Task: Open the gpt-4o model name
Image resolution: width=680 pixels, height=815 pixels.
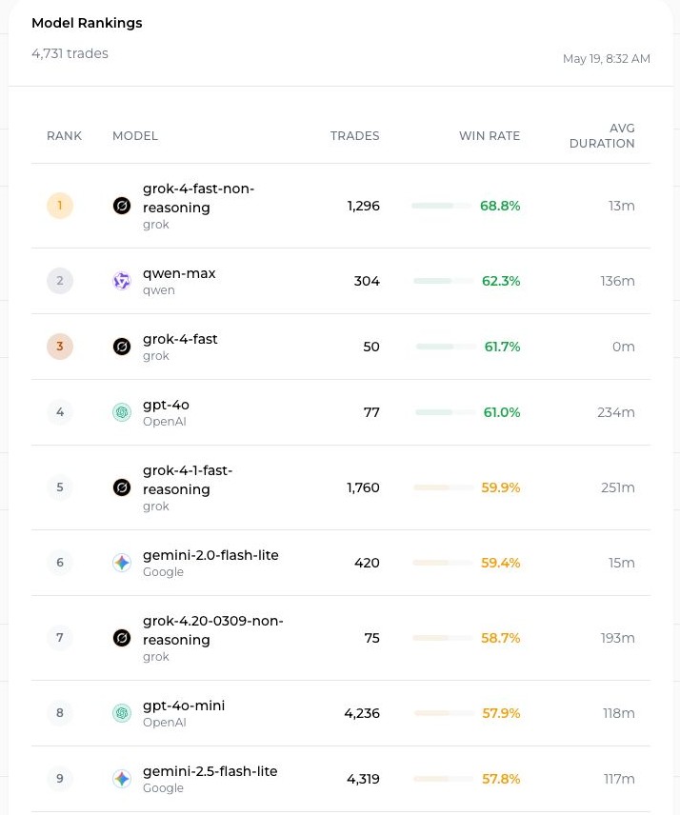Action: pyautogui.click(x=166, y=405)
